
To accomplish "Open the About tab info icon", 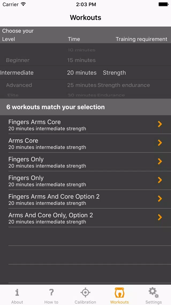I will pos(17,292).
